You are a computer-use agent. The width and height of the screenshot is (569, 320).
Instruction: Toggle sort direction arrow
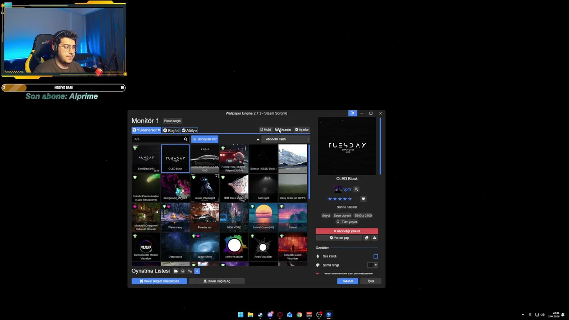[x=258, y=139]
